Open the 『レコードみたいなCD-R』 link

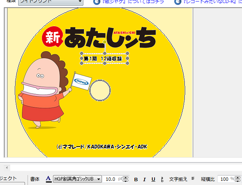tap(213, 2)
